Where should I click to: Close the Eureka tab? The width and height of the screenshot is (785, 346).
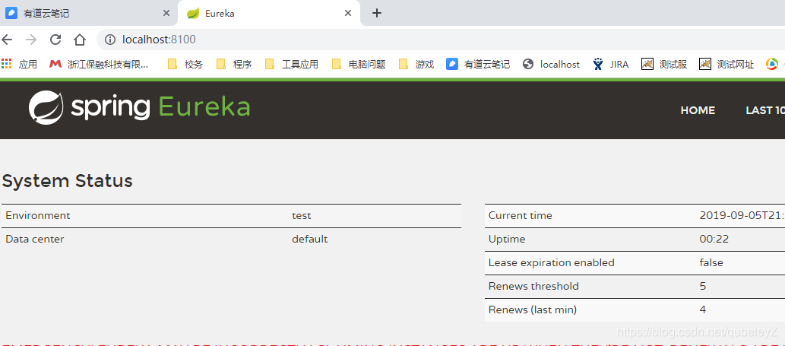pos(348,13)
